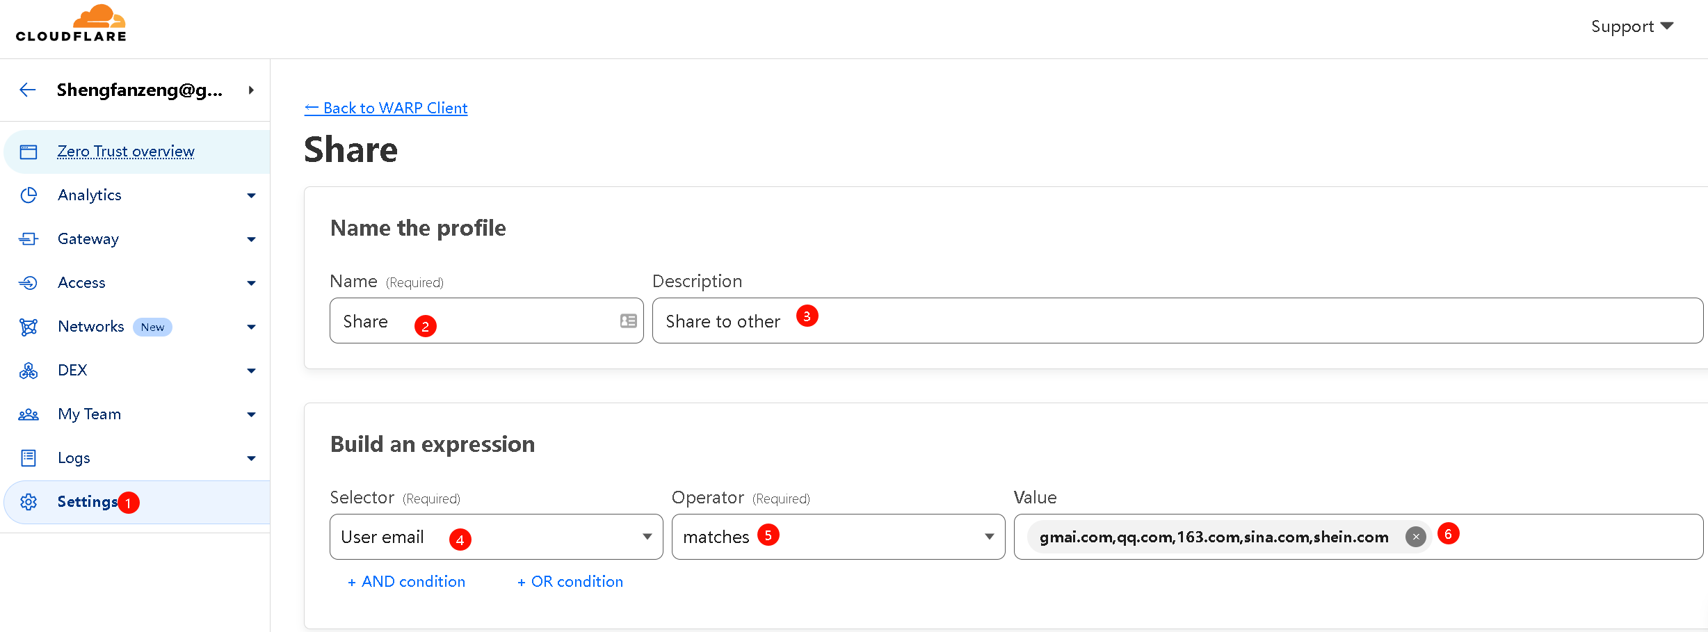Click the Gateway sidebar icon
This screenshot has width=1708, height=632.
coord(29,239)
